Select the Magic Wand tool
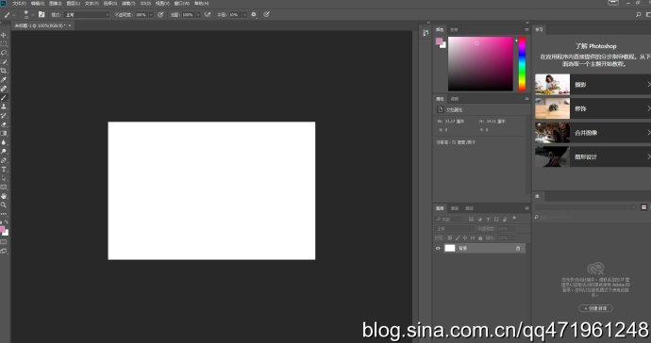The height and width of the screenshot is (343, 651). (x=4, y=61)
